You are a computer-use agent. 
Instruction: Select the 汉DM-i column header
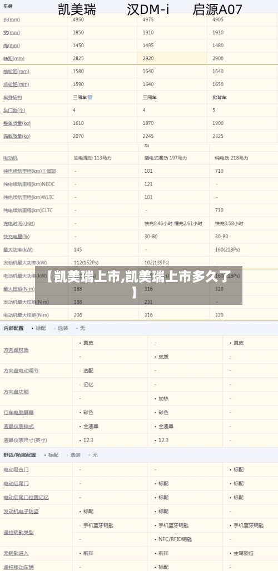tap(148, 9)
